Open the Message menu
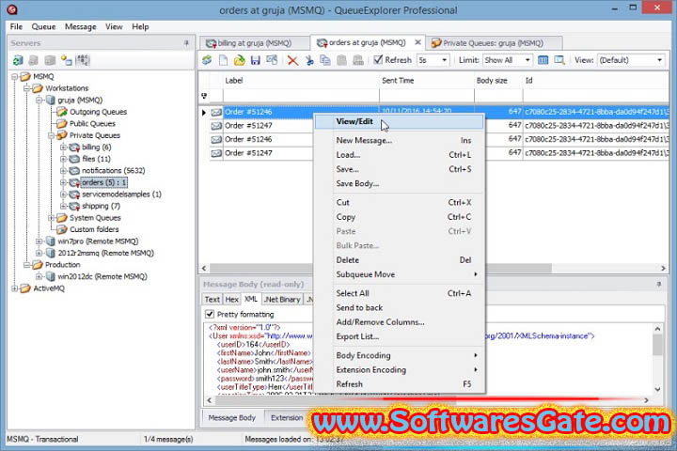This screenshot has height=451, width=677. click(x=80, y=26)
